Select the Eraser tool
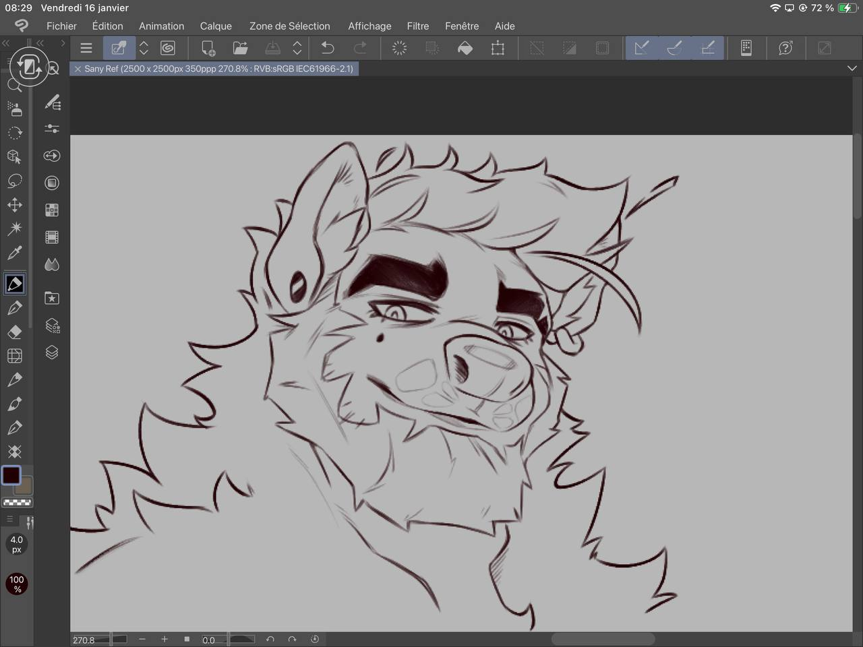The image size is (863, 647). 14,332
